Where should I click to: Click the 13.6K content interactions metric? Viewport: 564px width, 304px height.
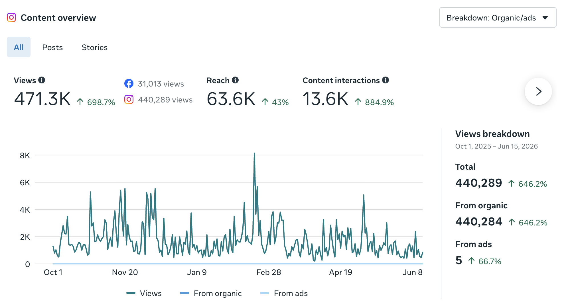tap(325, 99)
